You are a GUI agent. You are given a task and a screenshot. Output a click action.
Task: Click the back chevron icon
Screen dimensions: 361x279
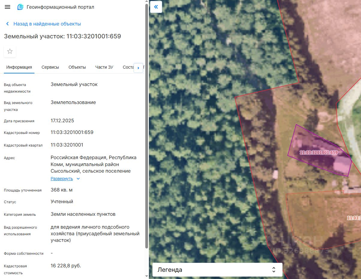[x=7, y=24]
